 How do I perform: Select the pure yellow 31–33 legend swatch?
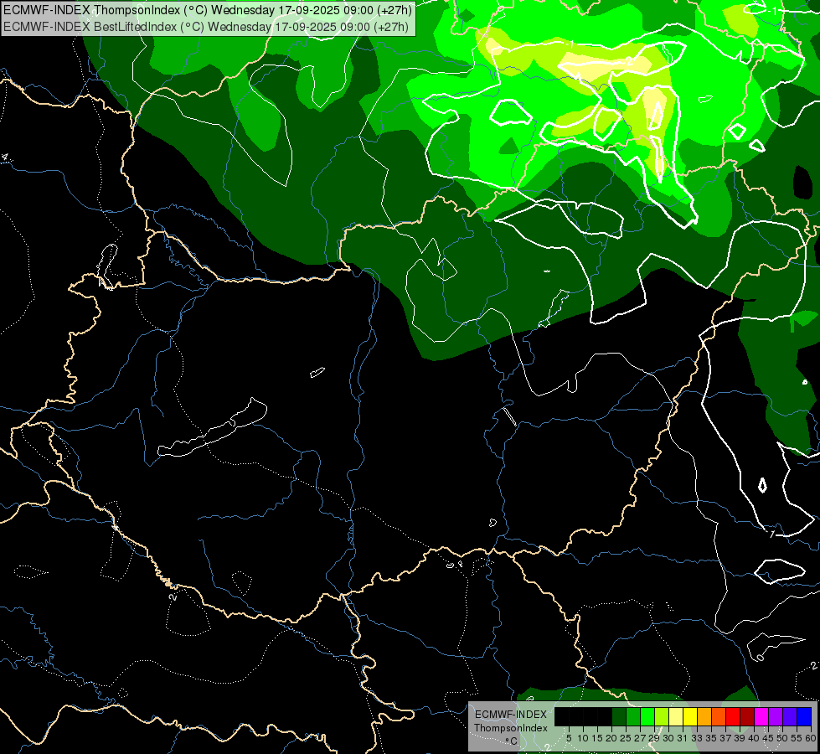pos(690,716)
